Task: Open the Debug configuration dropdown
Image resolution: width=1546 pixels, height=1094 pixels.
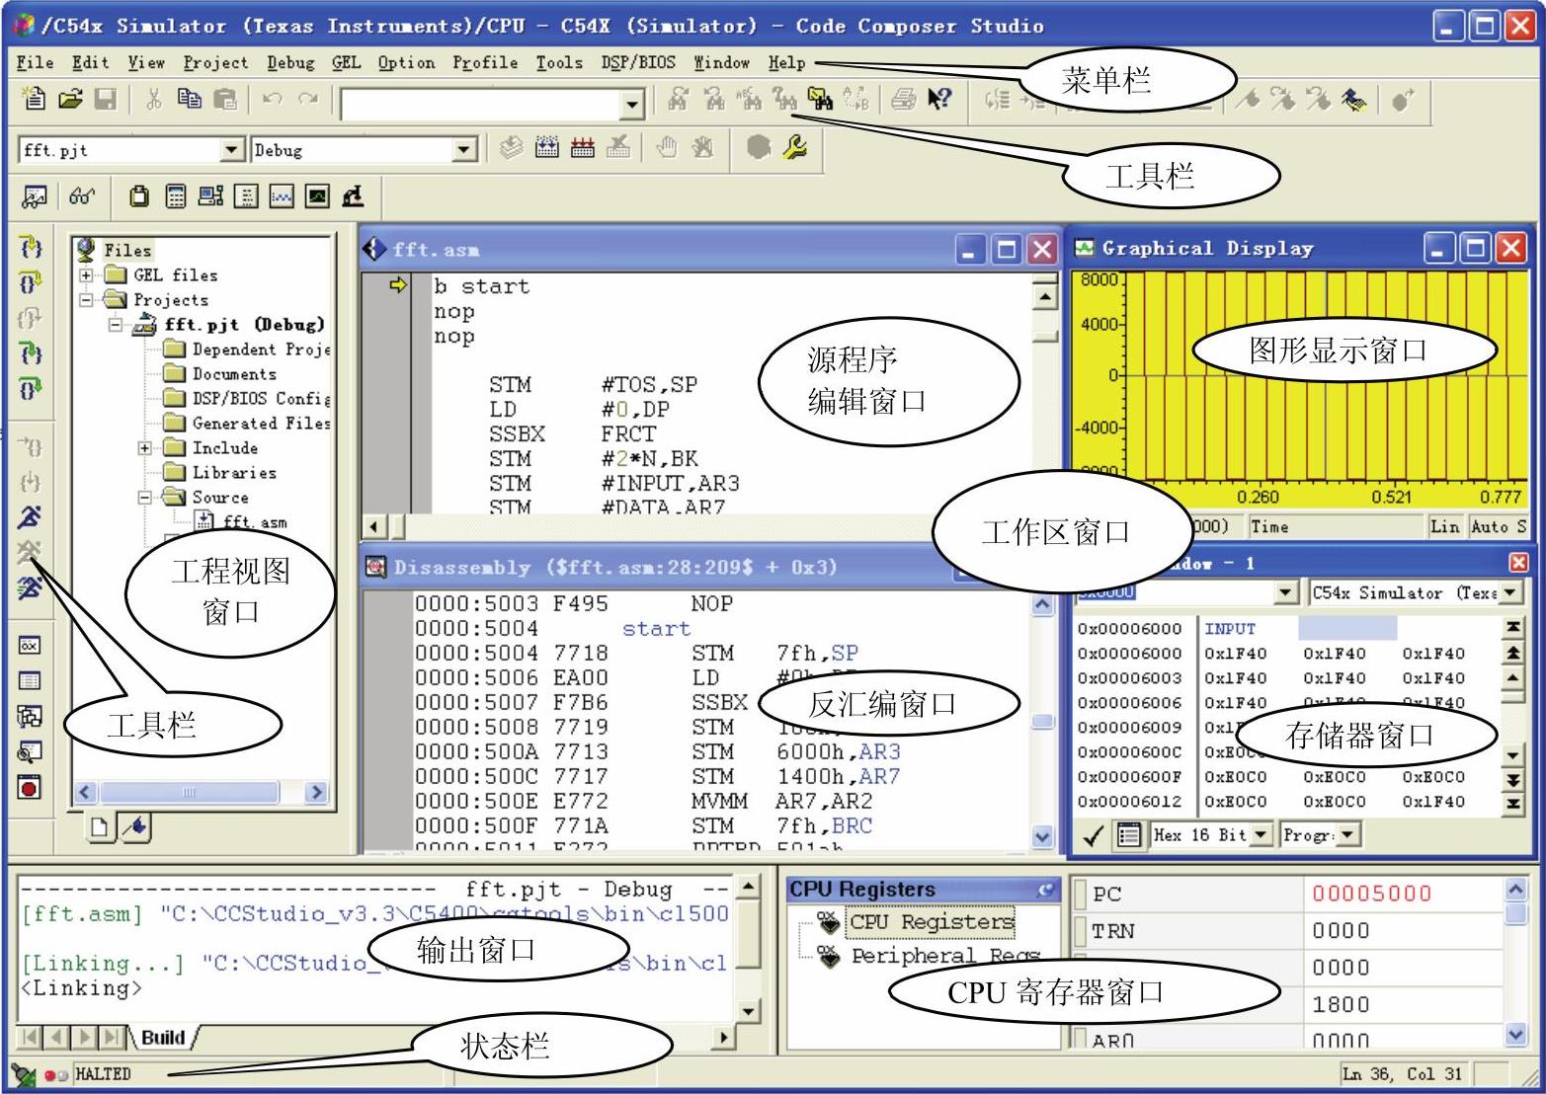Action: (x=464, y=149)
